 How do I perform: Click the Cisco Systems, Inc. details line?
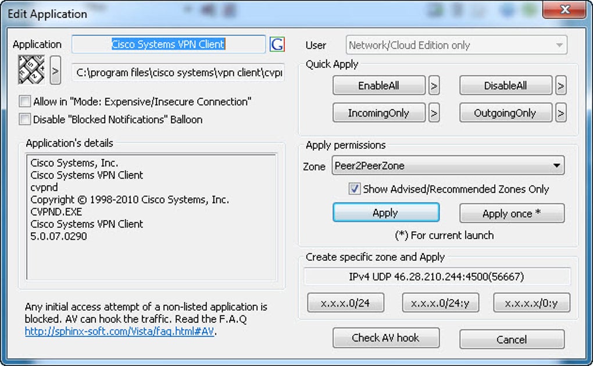[x=74, y=163]
